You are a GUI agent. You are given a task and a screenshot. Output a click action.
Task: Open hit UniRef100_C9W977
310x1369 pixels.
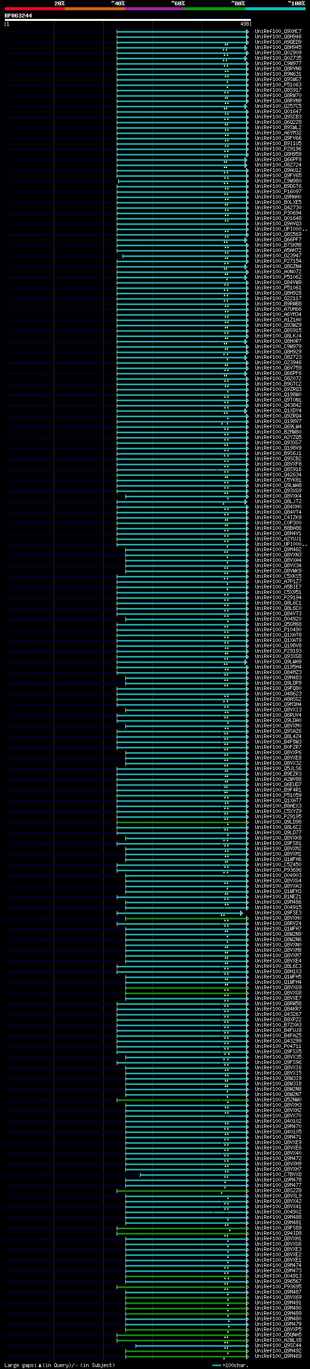click(x=278, y=63)
